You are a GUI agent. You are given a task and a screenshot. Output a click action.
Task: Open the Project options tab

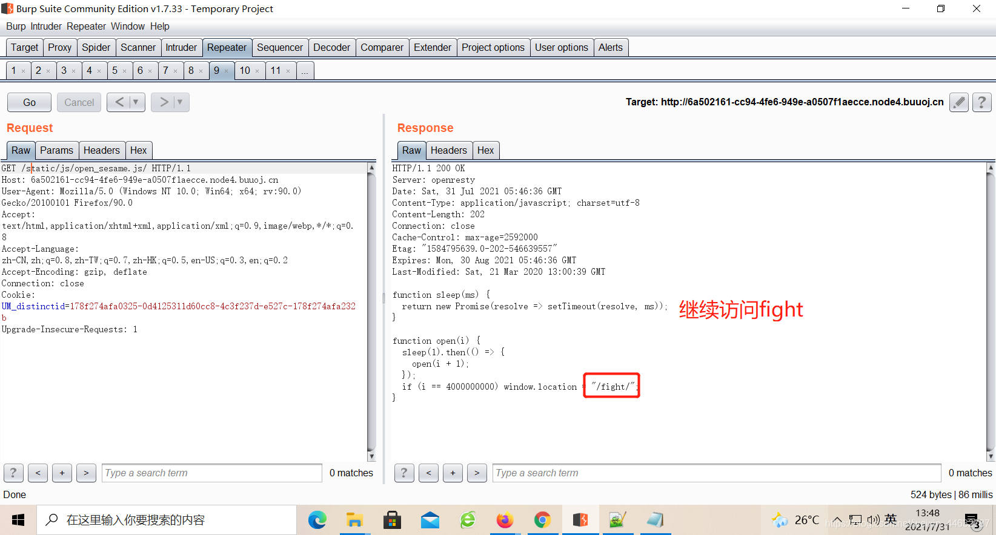pyautogui.click(x=493, y=47)
